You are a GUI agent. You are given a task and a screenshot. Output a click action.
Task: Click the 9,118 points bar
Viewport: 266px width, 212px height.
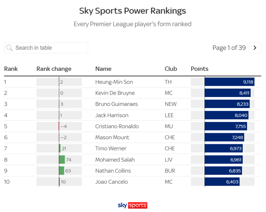[229, 82]
